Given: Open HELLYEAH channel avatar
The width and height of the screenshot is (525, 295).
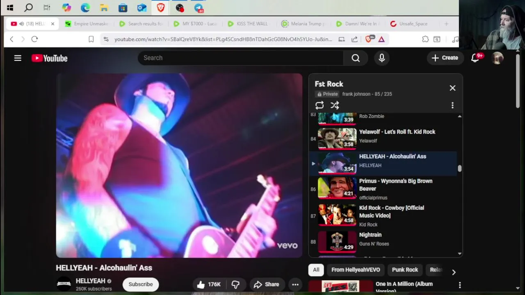Looking at the screenshot, I should pos(64,284).
